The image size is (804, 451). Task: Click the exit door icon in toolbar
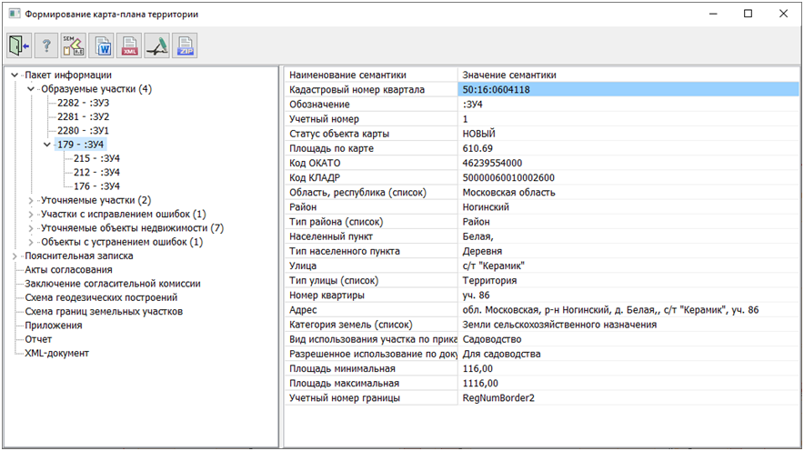point(19,45)
